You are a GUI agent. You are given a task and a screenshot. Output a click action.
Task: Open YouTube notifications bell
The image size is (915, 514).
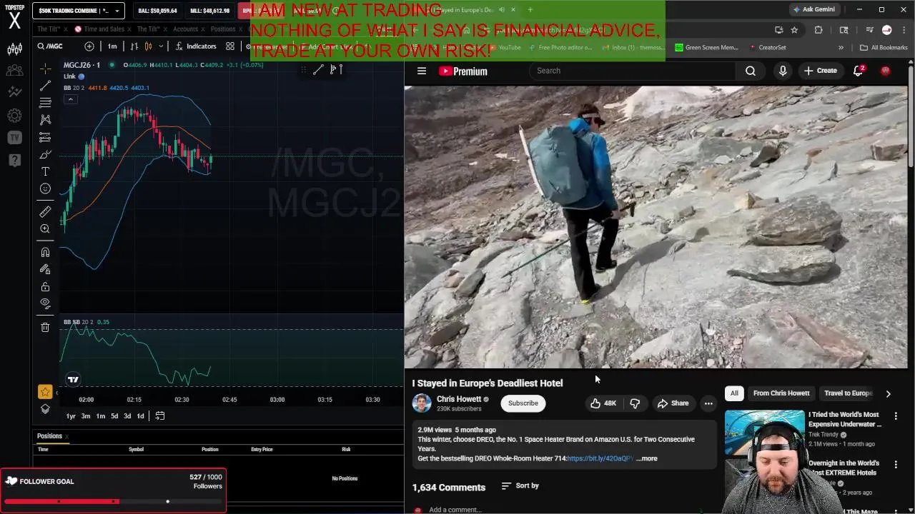859,71
